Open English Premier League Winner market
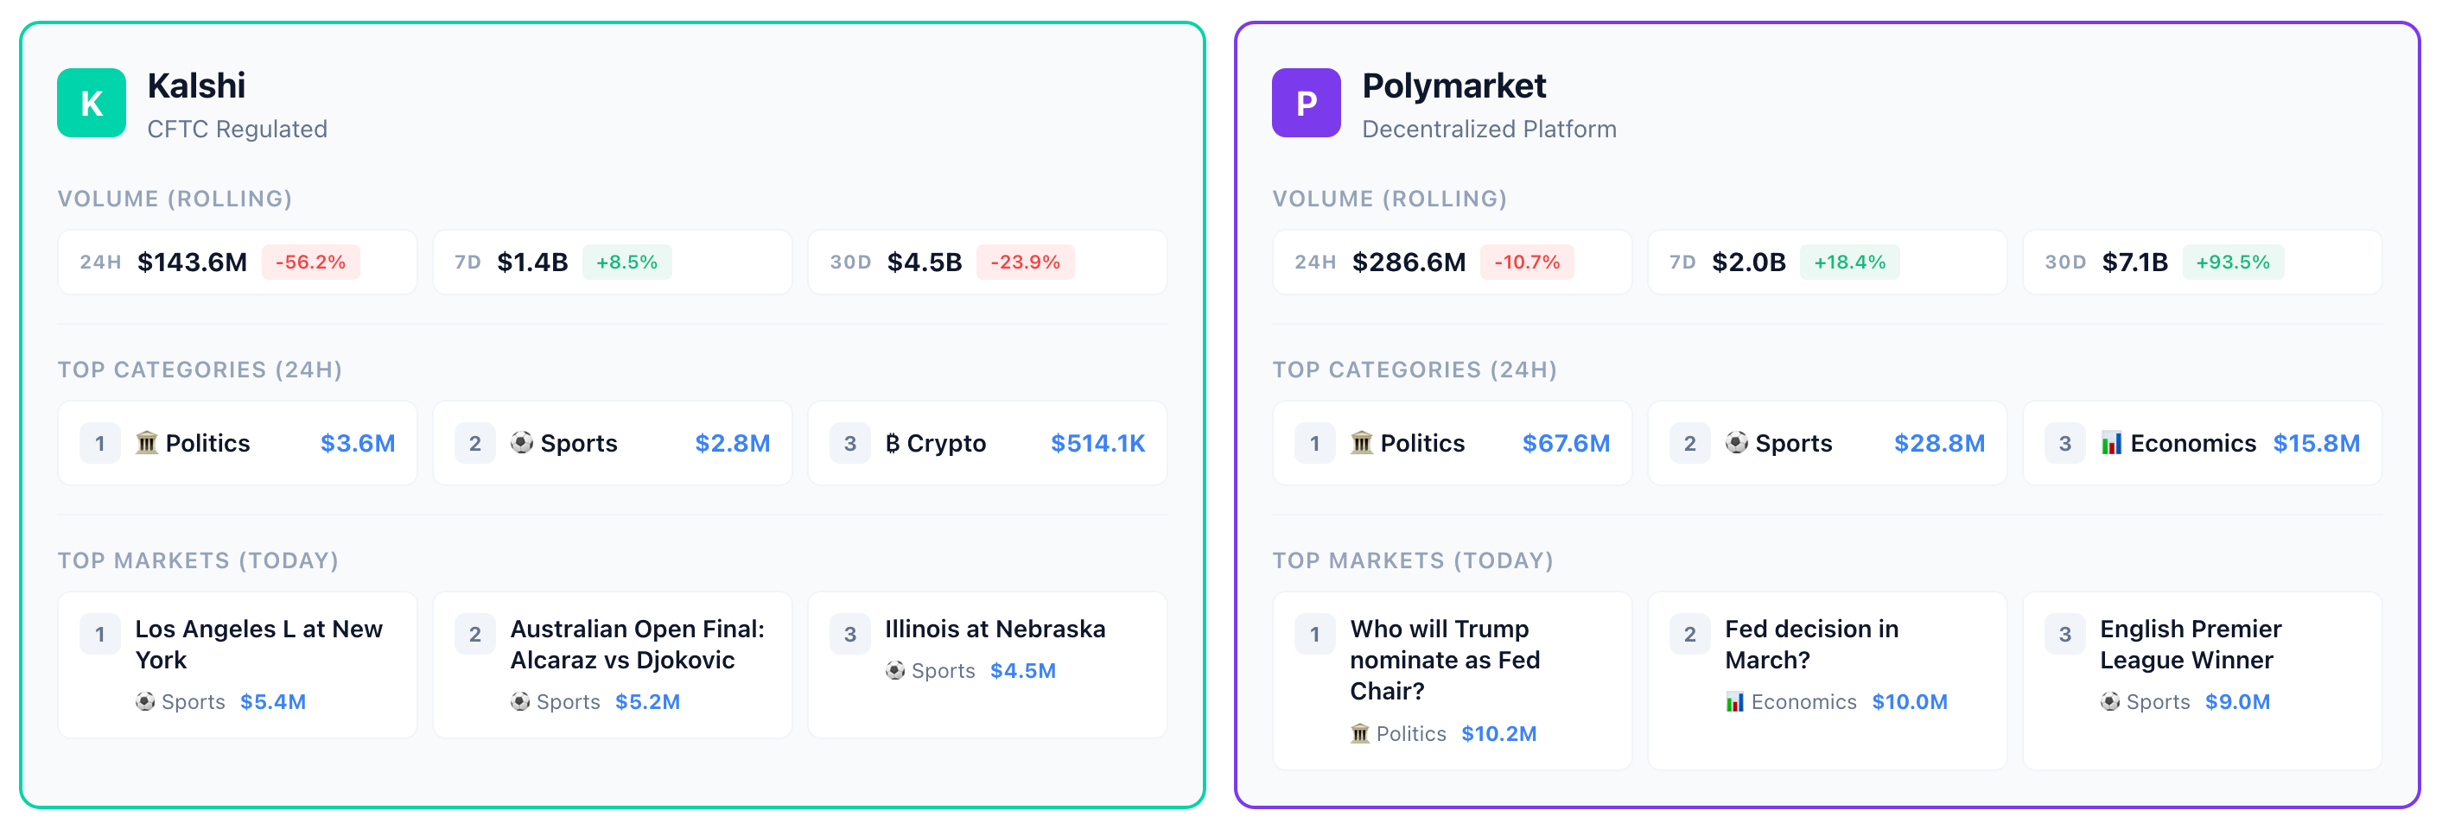This screenshot has height=829, width=2442. click(x=2190, y=644)
